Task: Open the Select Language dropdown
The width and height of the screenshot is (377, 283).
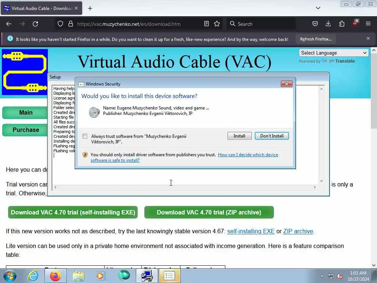Action: coord(334,53)
